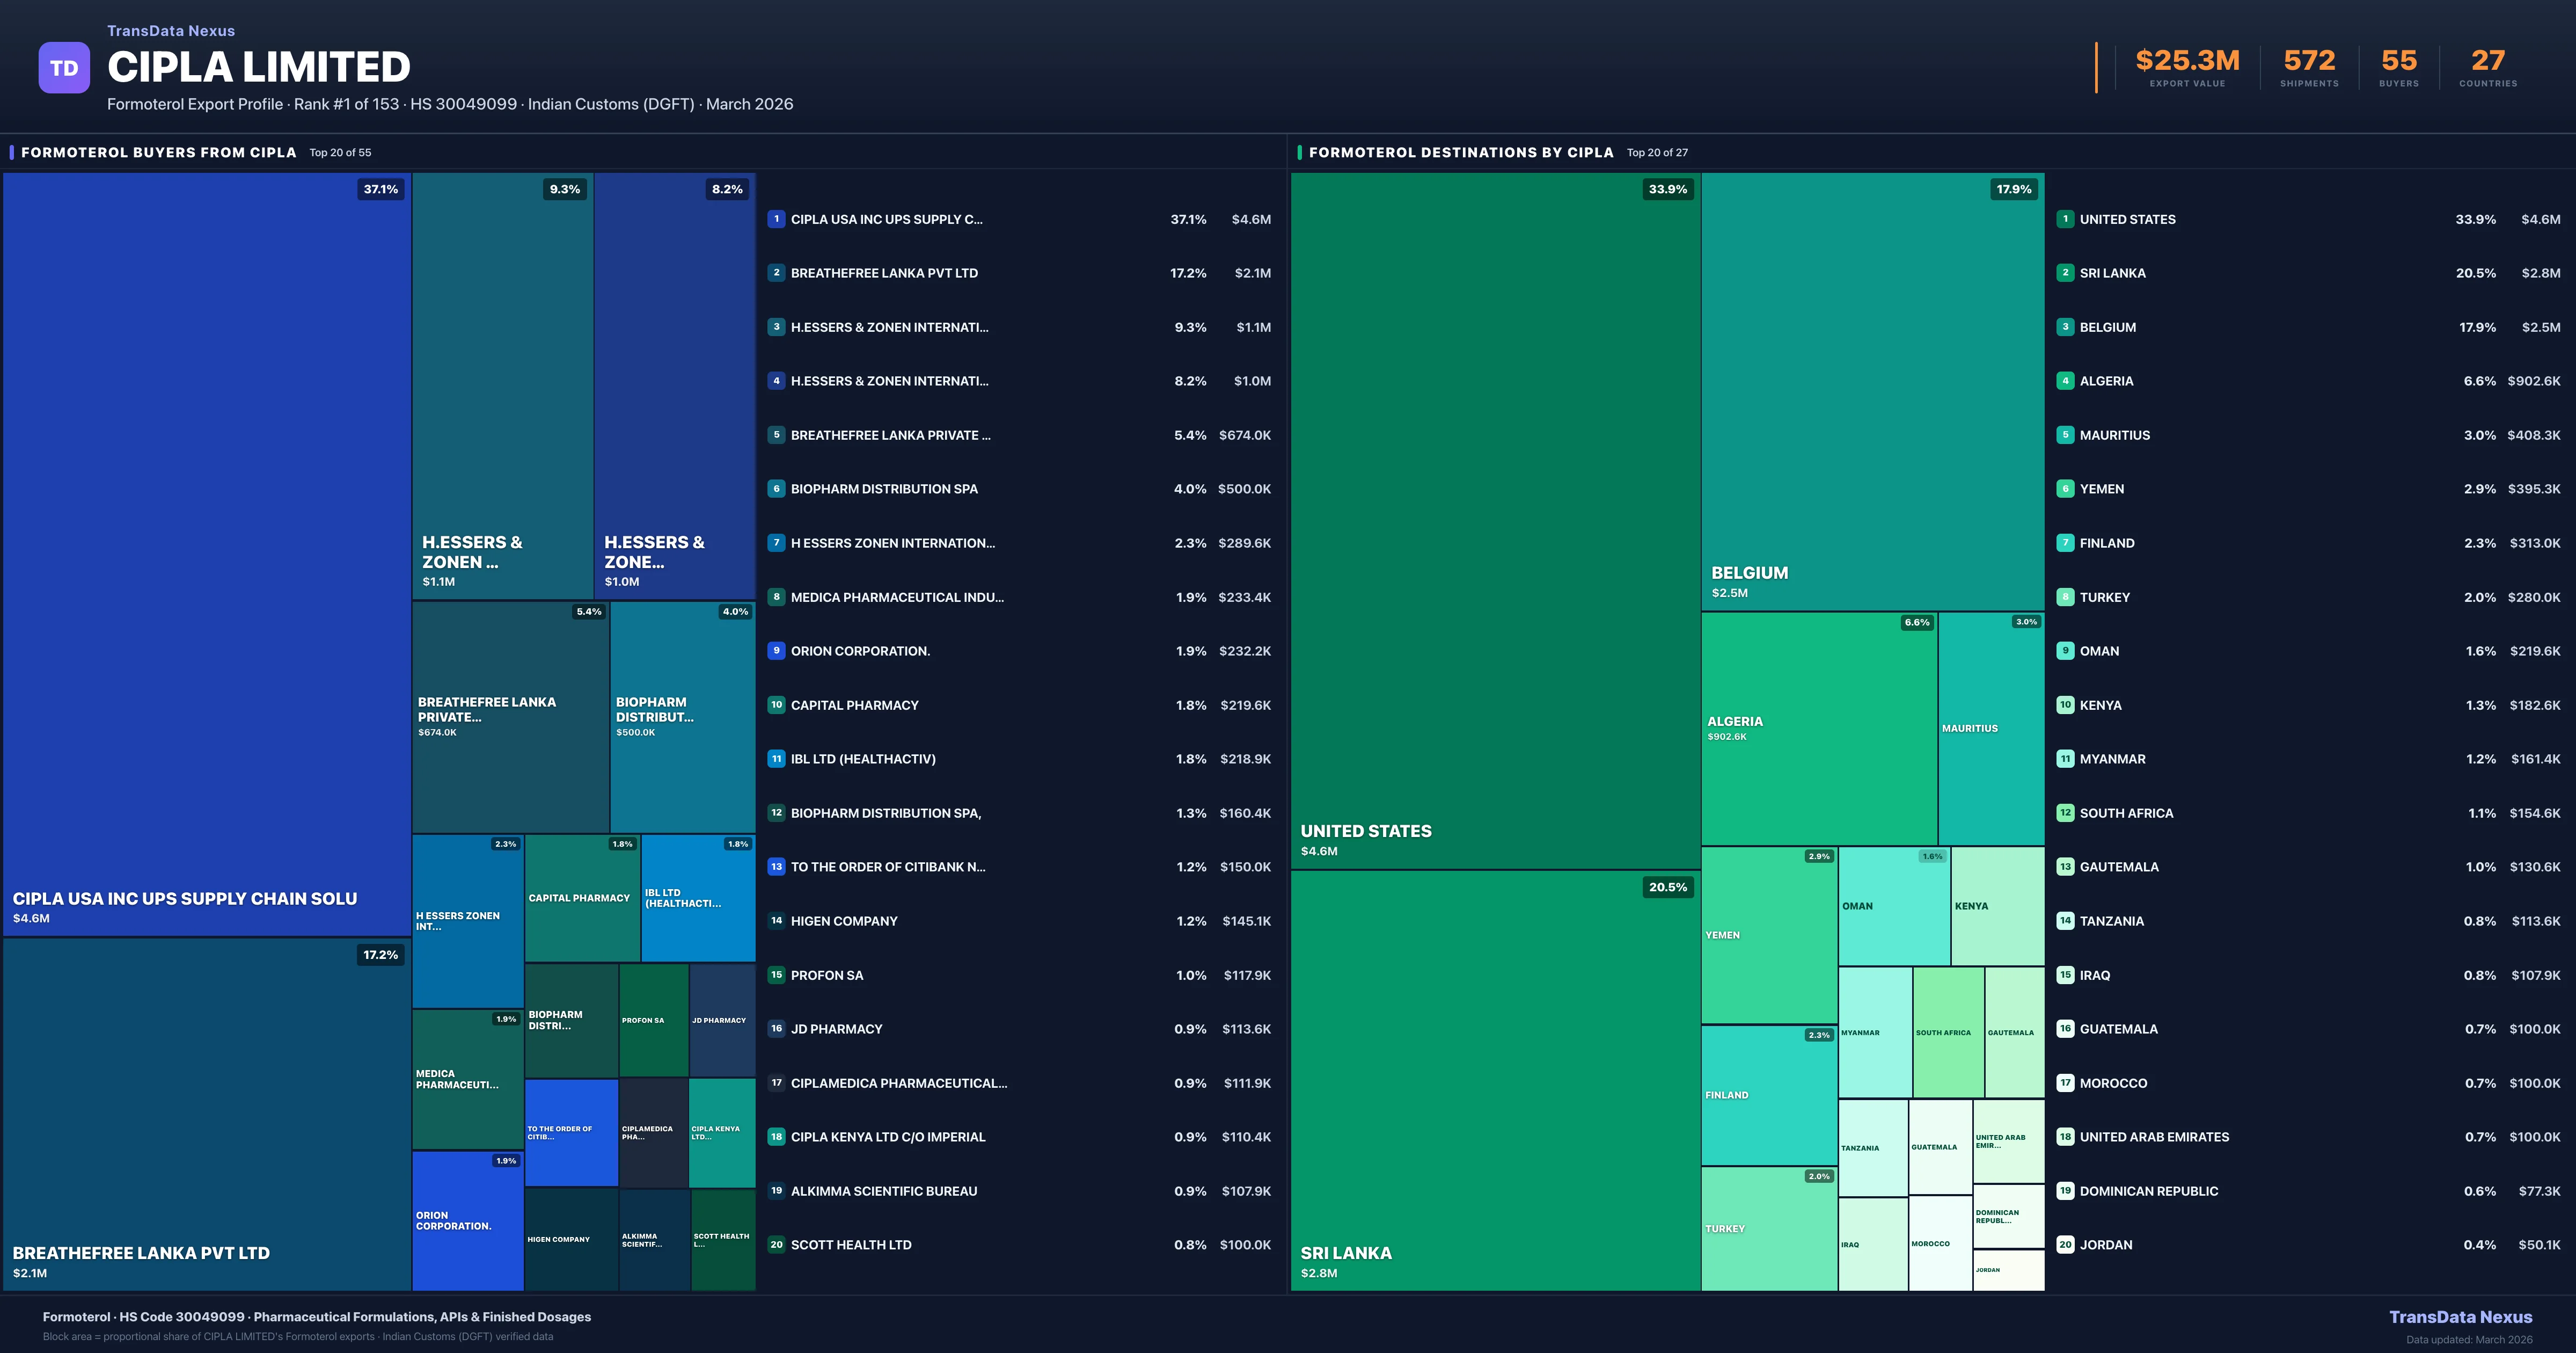Click rank 4 badge beside ALGERIA

(2065, 381)
